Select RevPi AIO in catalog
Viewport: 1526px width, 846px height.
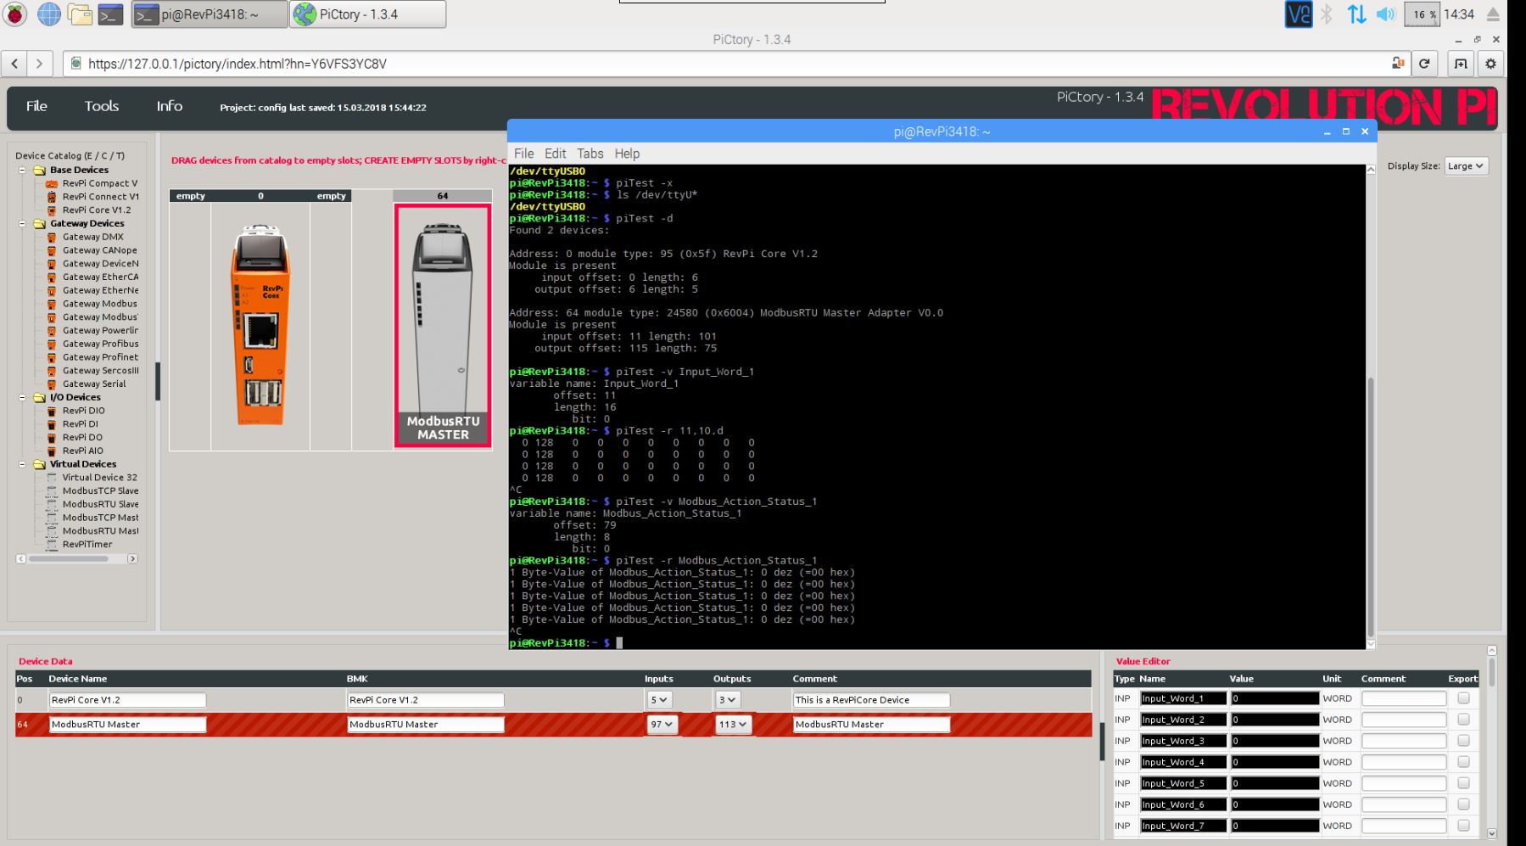tap(82, 451)
